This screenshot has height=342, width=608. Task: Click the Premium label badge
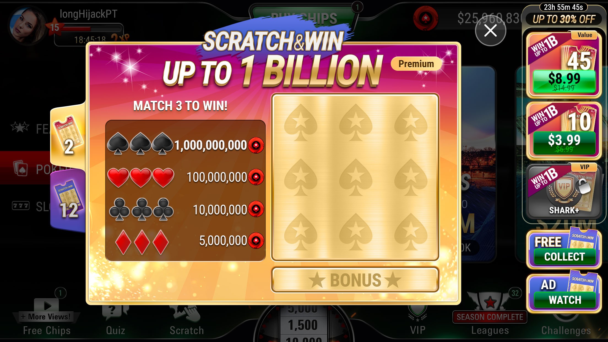(416, 64)
